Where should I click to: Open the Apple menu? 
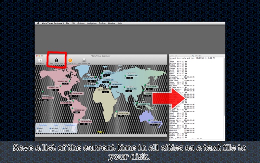click(38, 23)
